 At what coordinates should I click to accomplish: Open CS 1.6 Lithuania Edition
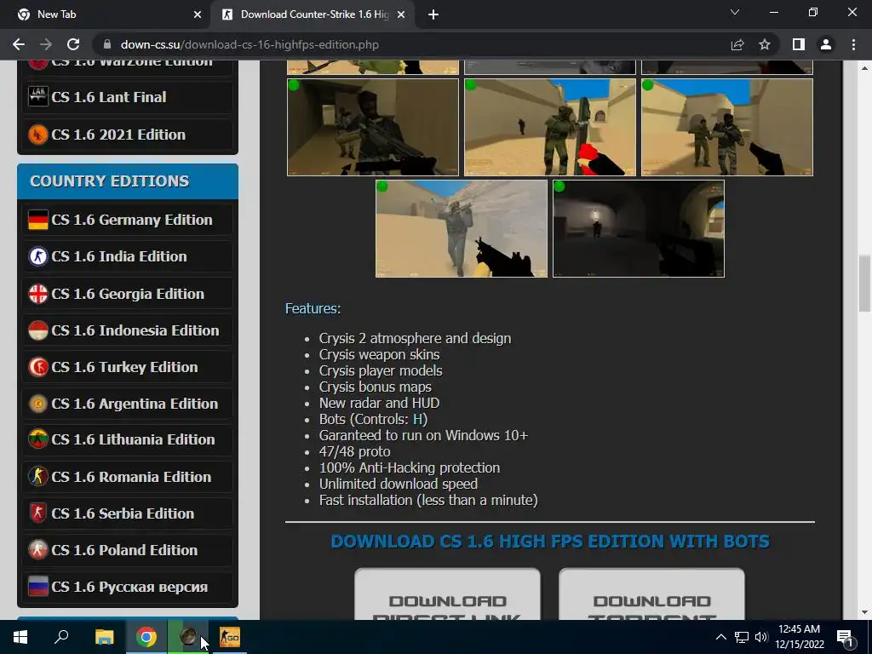point(128,439)
